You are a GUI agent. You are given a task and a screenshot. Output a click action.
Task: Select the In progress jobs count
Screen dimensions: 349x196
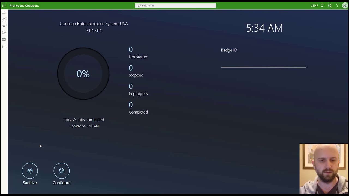(131, 87)
